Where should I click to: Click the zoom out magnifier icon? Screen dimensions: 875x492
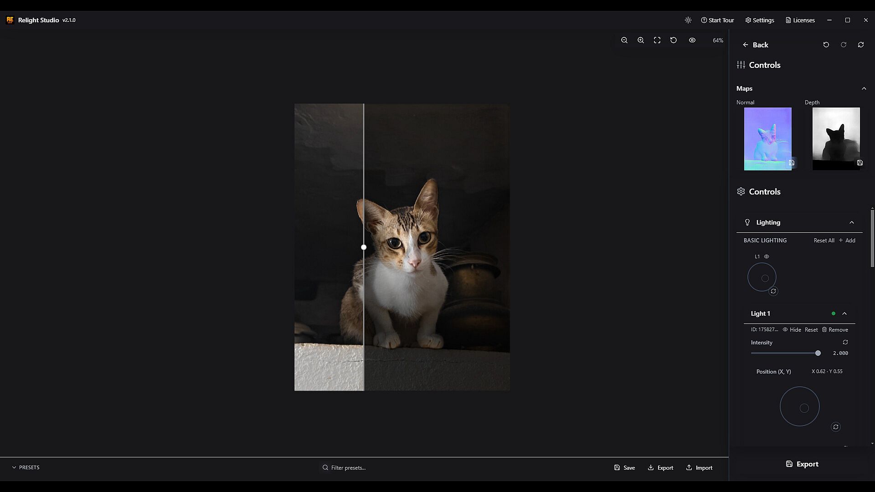click(624, 40)
